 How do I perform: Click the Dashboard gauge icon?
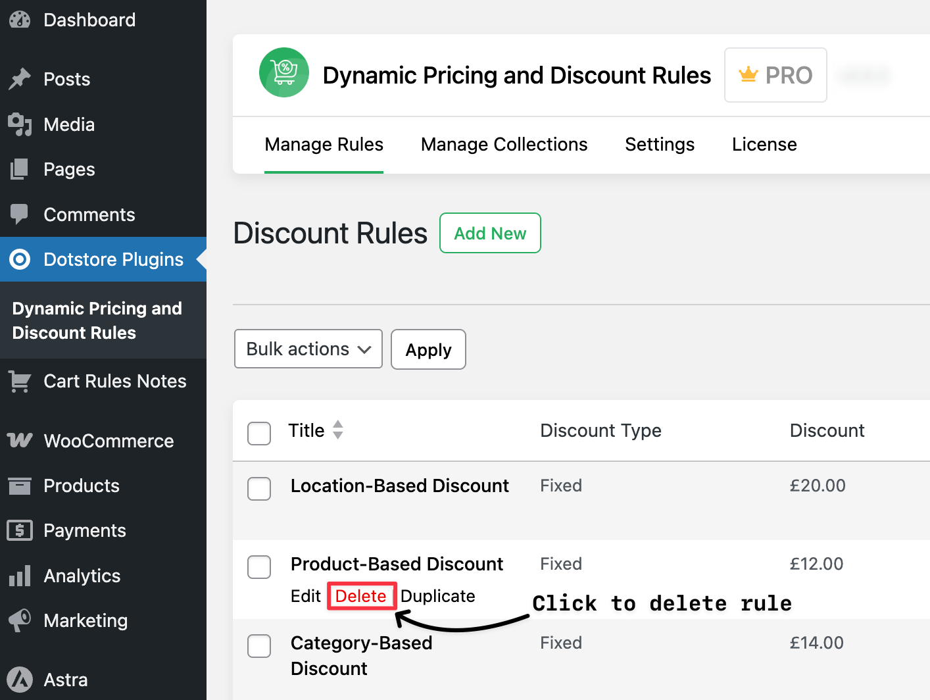tap(20, 20)
